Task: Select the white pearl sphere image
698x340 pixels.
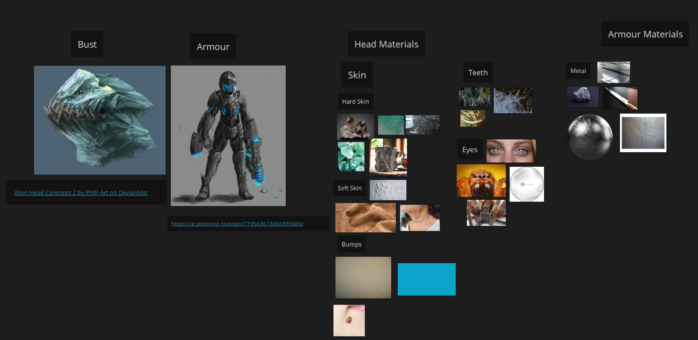Action: (x=527, y=184)
